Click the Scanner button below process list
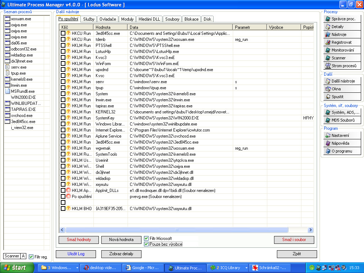 tap(12, 256)
